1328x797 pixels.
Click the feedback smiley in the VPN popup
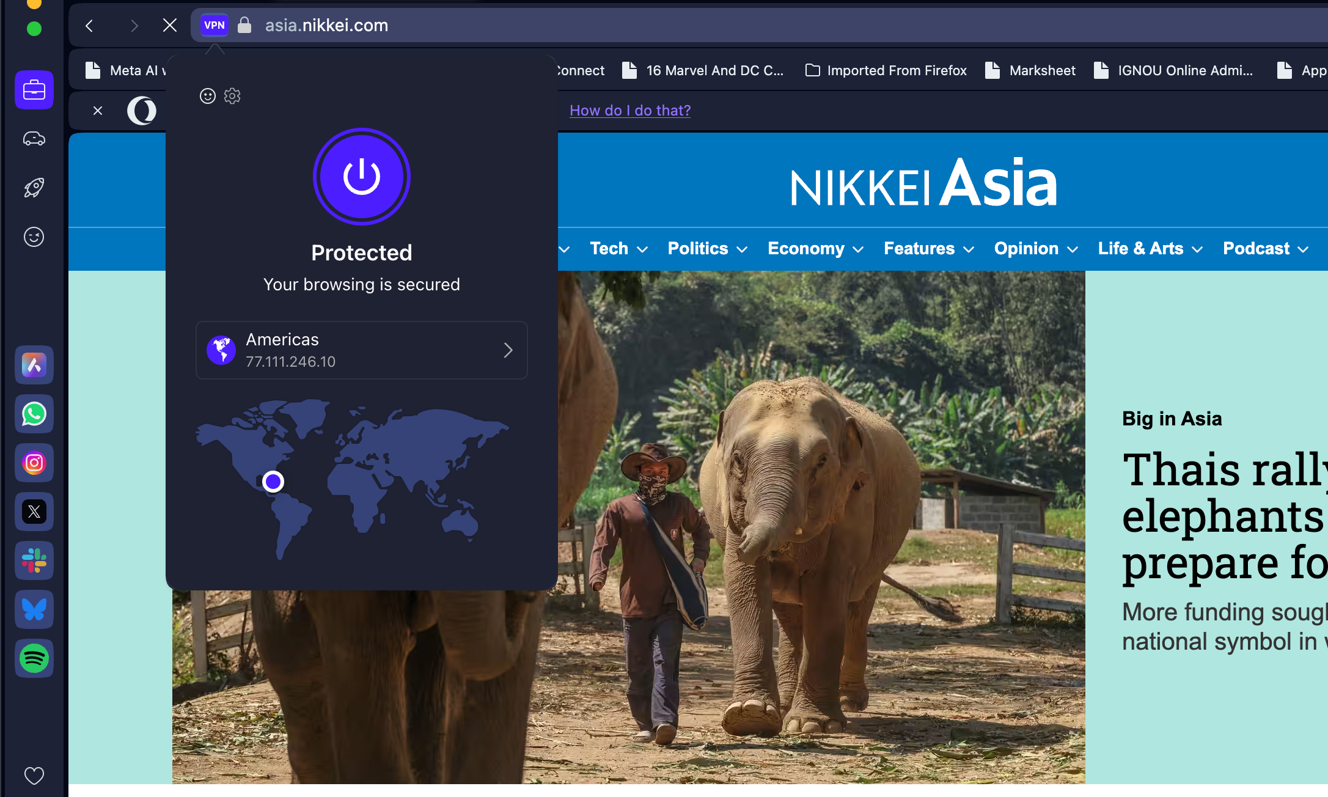tap(207, 96)
